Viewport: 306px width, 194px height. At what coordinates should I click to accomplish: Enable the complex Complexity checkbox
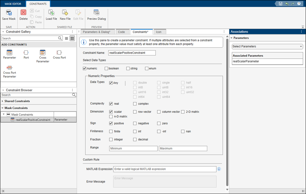pos(135,104)
